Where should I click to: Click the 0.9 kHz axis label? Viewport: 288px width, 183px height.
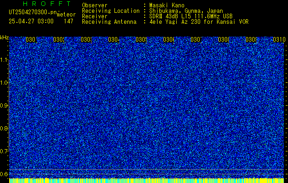pos(4,106)
